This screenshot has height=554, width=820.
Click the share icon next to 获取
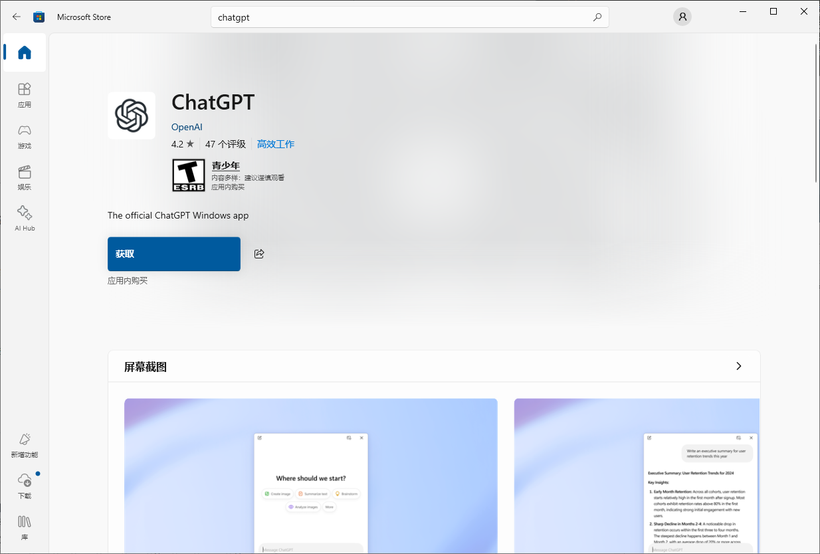(259, 254)
